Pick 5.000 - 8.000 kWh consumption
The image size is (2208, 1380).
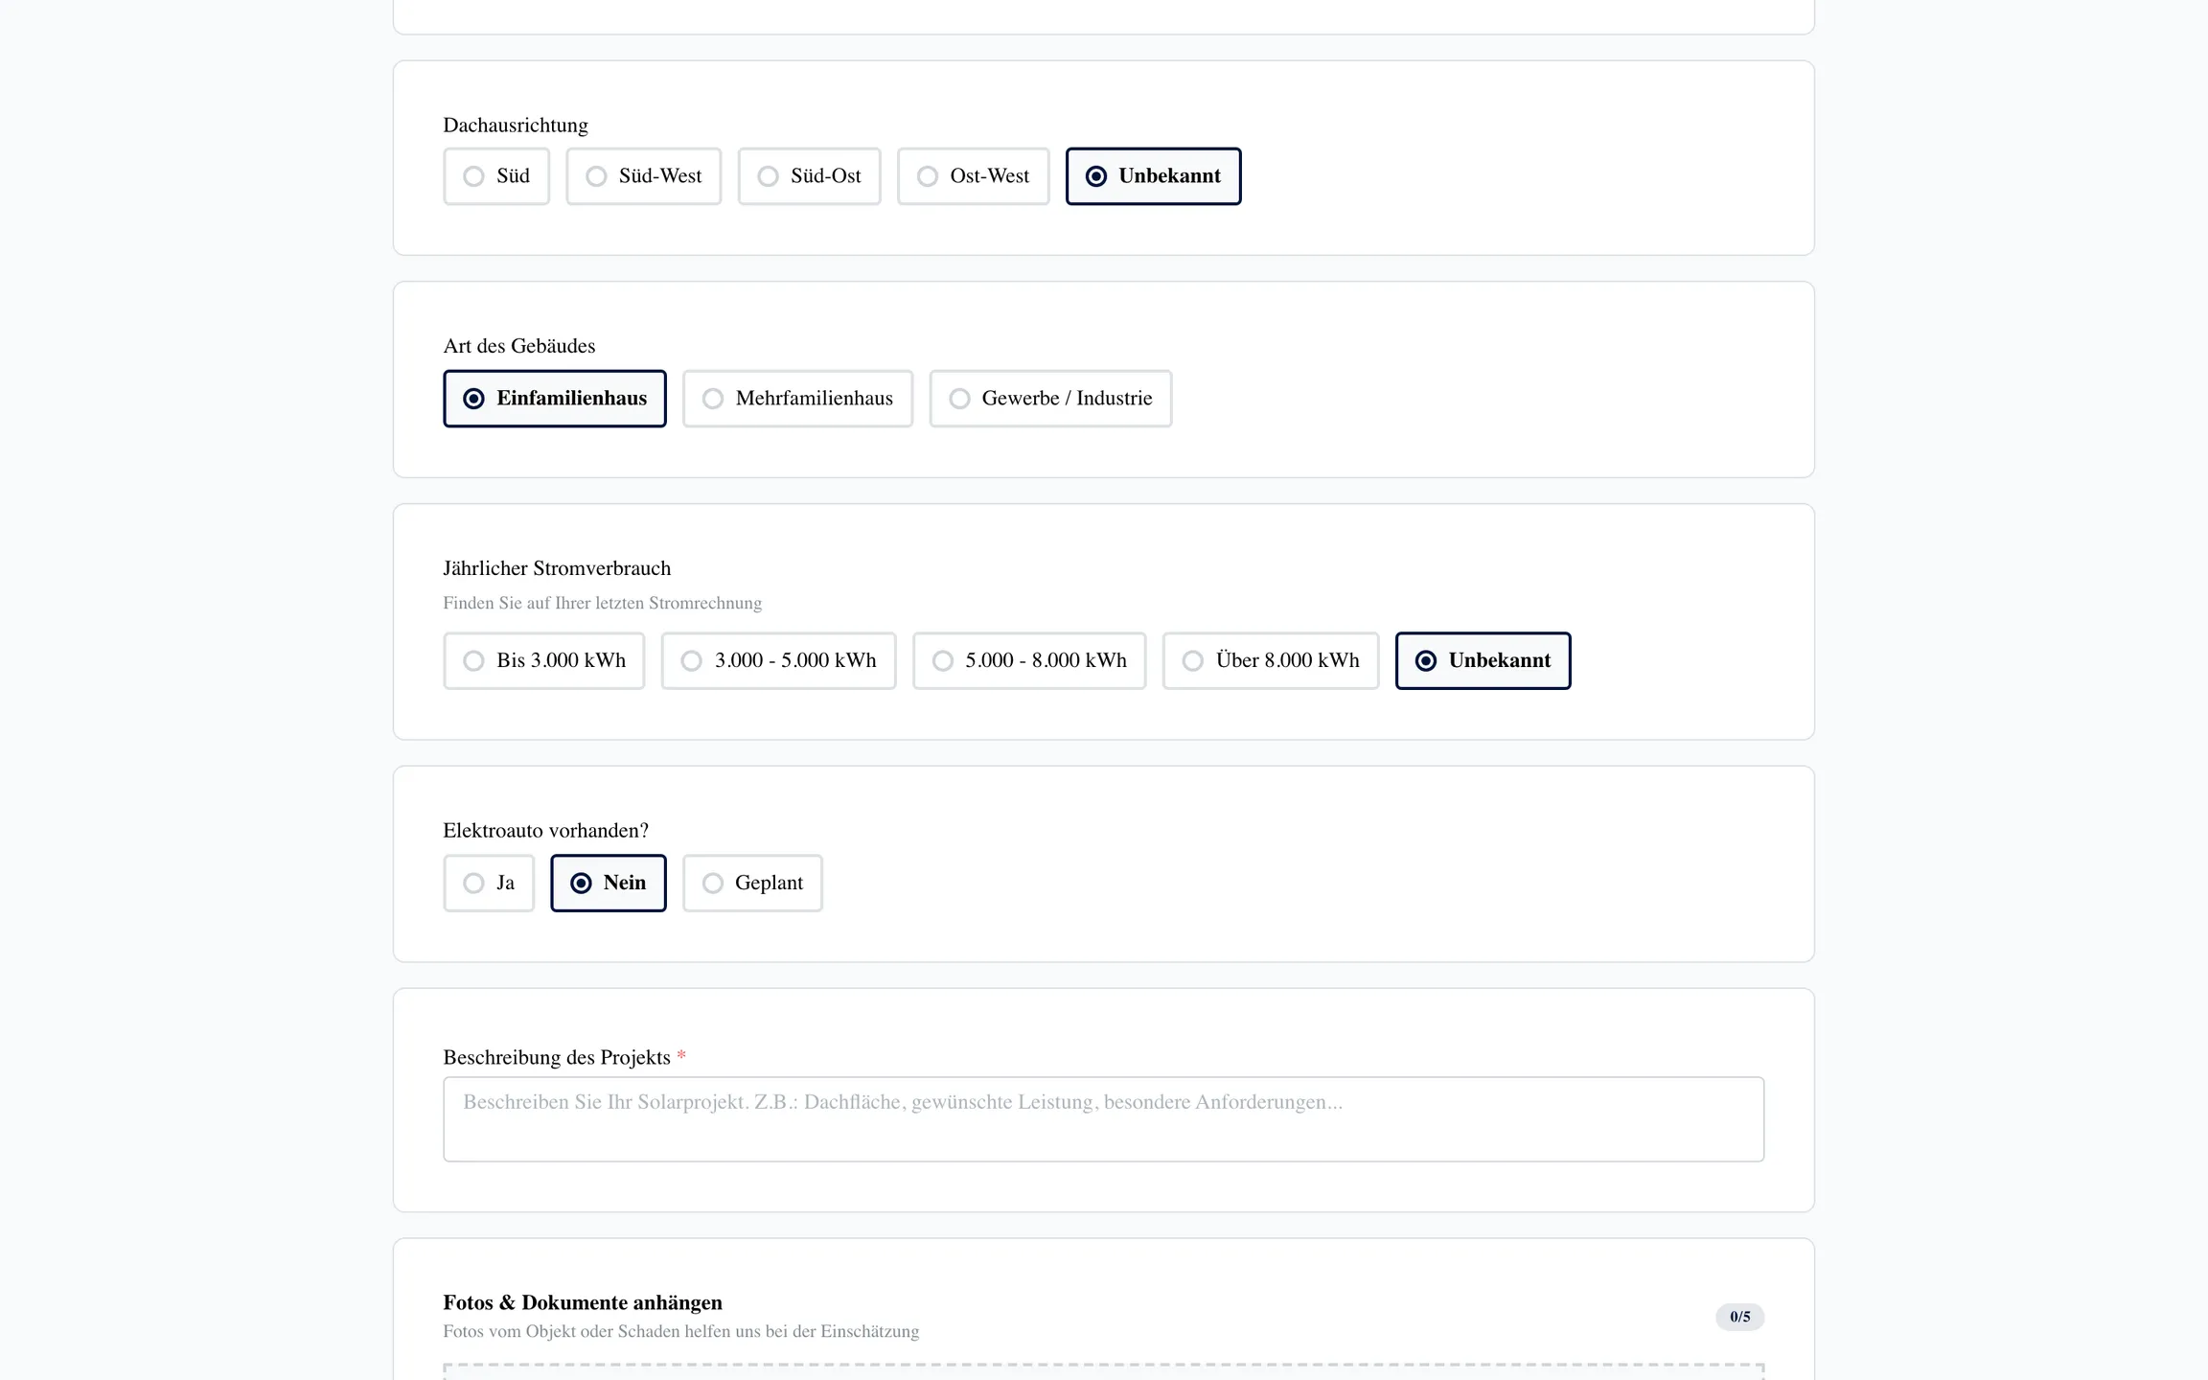pos(1029,660)
